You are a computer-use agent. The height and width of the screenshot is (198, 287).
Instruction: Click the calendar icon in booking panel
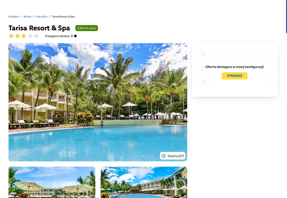click(203, 68)
